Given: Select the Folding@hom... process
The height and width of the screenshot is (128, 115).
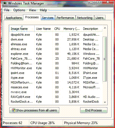Looking at the screenshot, I should [x=56, y=63].
